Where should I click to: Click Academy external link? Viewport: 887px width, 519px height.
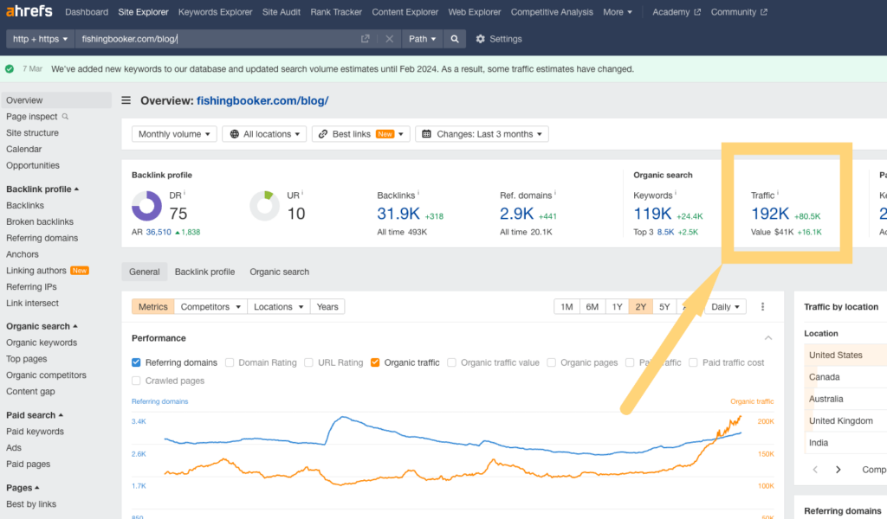pos(676,12)
